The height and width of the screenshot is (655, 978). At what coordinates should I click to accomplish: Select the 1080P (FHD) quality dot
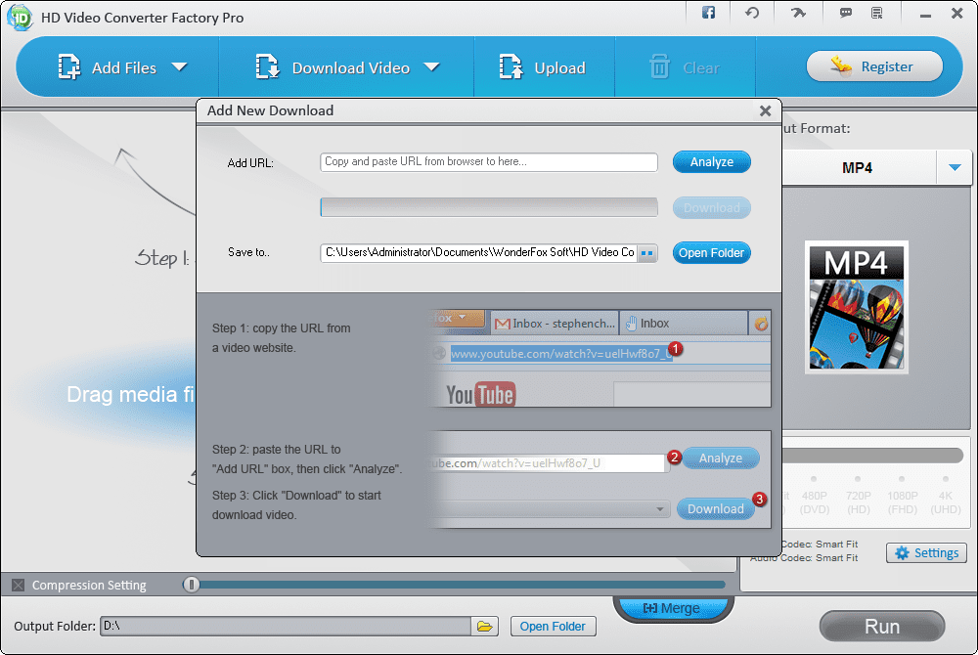click(901, 479)
